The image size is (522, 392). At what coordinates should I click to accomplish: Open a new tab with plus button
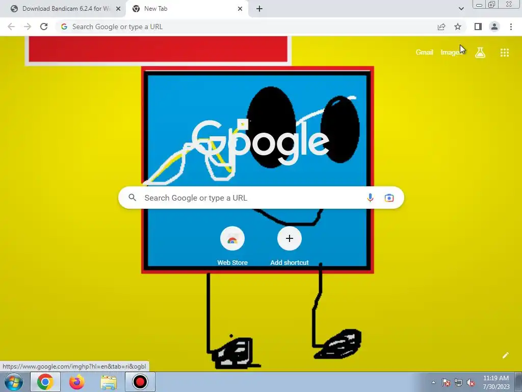[259, 9]
